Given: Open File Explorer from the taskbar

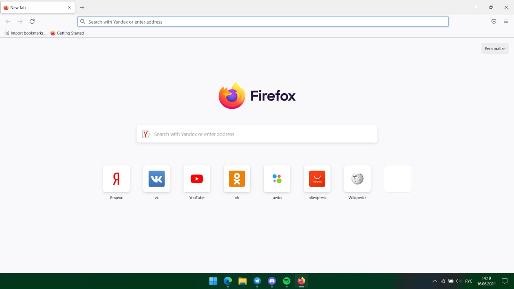Looking at the screenshot, I should point(242,281).
